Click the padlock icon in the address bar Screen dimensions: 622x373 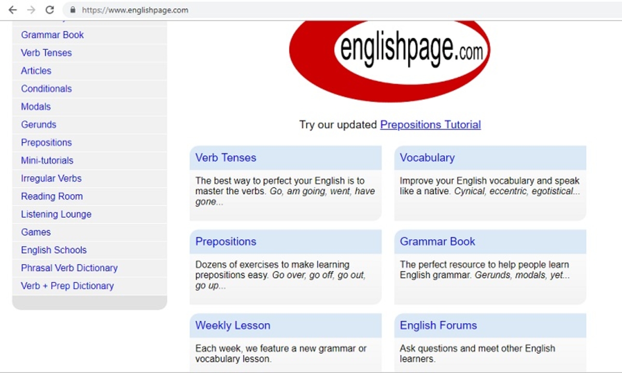coord(73,10)
